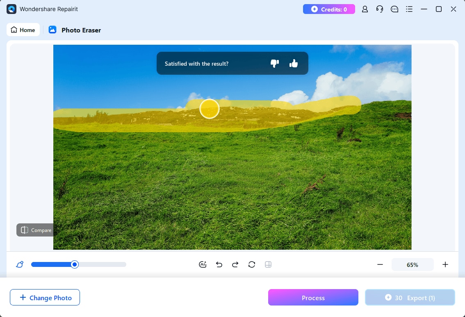Open the chat feedback icon
The width and height of the screenshot is (465, 317).
[394, 9]
